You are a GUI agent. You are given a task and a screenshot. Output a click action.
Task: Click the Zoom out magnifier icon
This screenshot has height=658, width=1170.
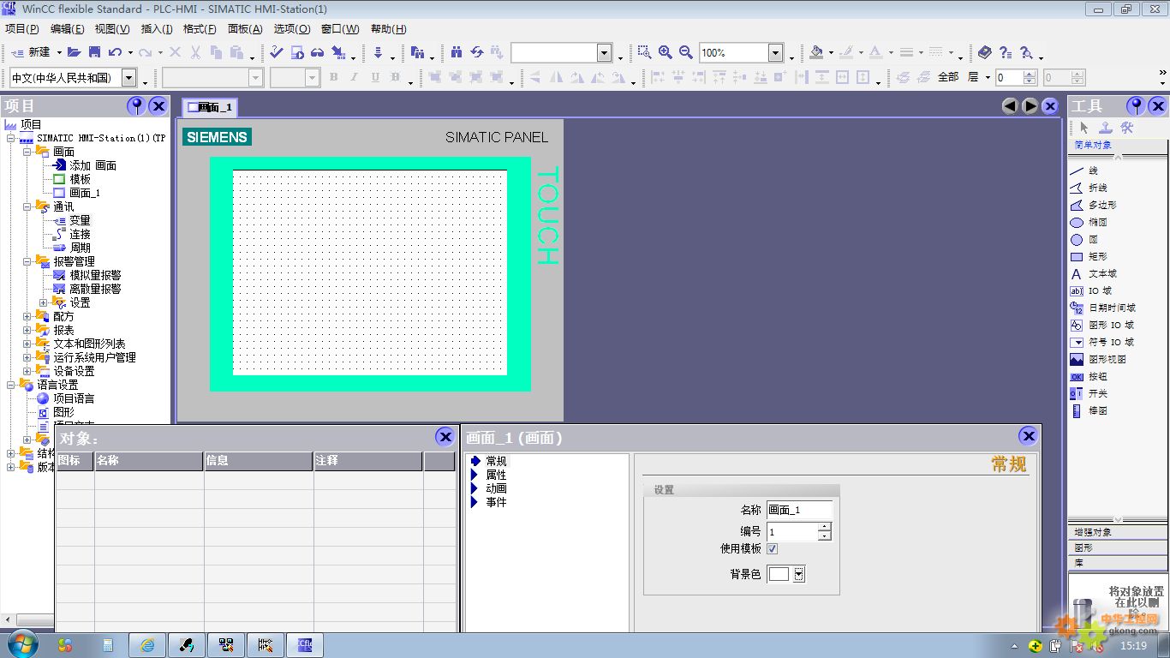click(x=685, y=52)
